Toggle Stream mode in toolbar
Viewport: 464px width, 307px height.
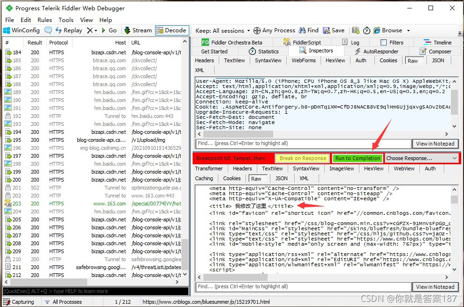click(138, 30)
